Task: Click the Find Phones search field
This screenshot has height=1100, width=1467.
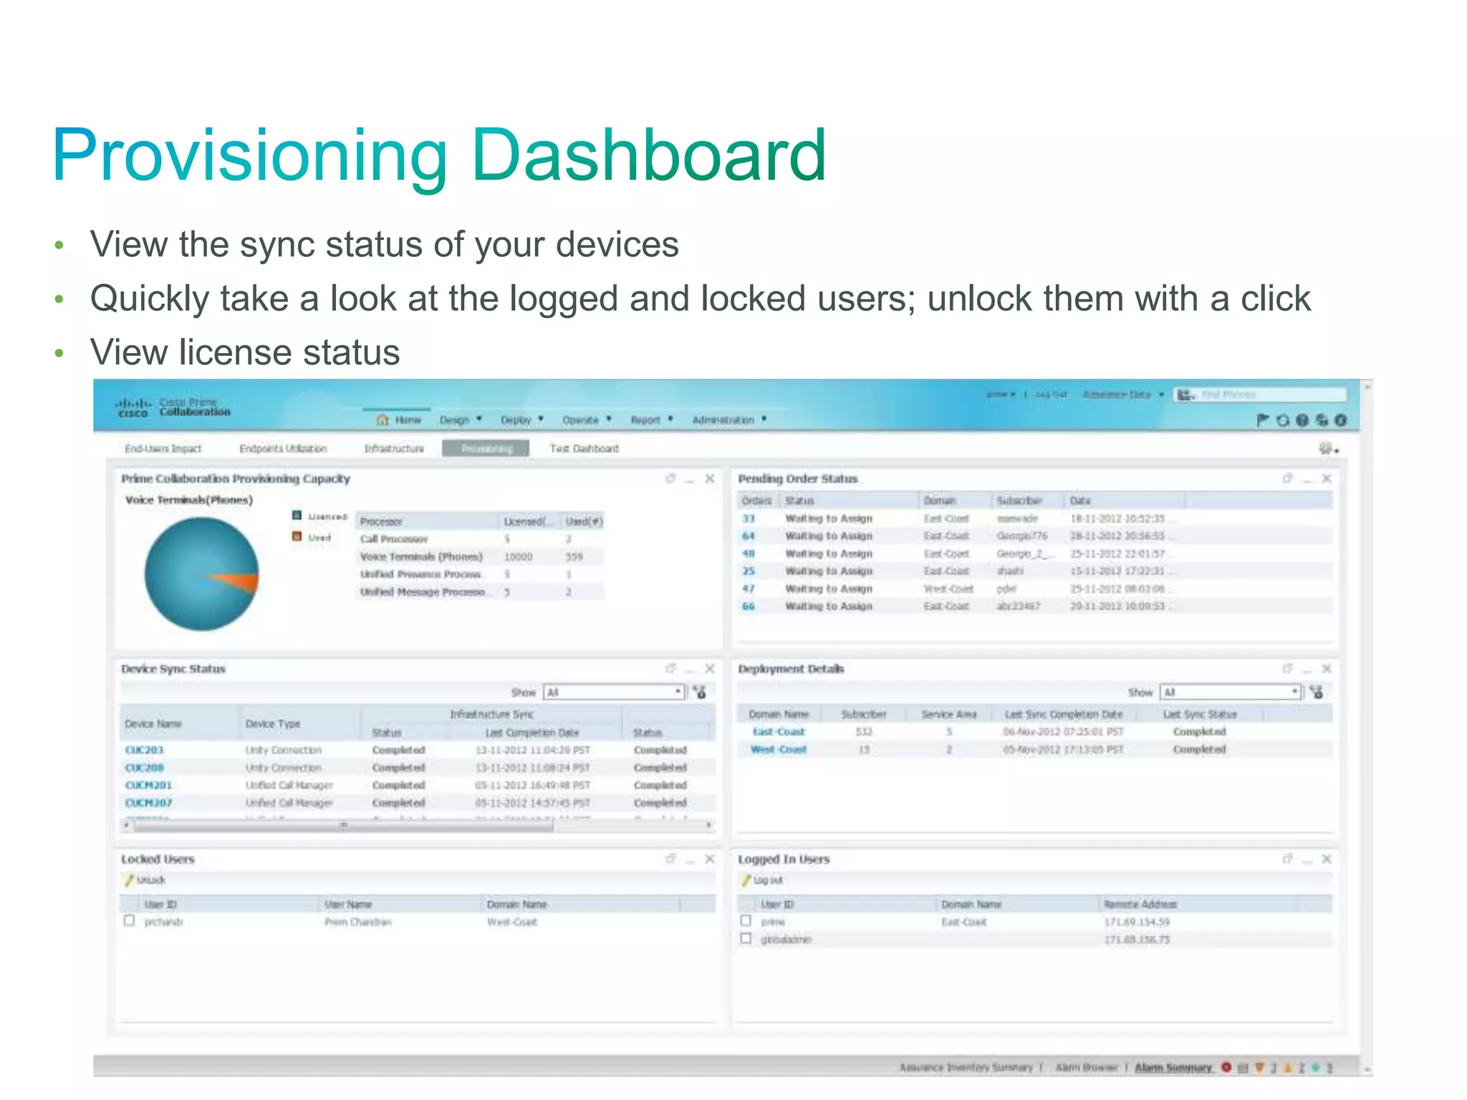Action: (x=1269, y=395)
